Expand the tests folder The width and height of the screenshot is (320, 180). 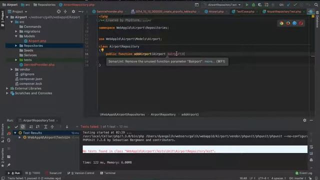point(16,60)
